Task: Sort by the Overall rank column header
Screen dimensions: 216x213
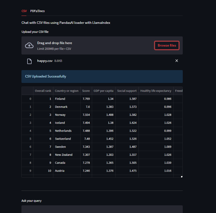Action: (x=43, y=91)
